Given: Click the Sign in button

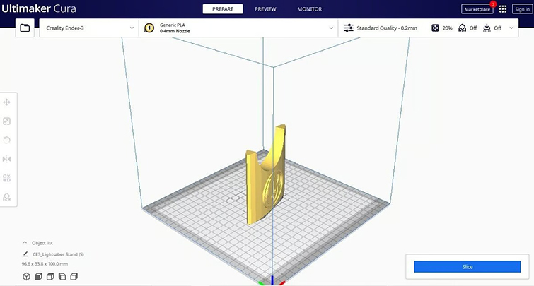Looking at the screenshot, I should coord(522,9).
